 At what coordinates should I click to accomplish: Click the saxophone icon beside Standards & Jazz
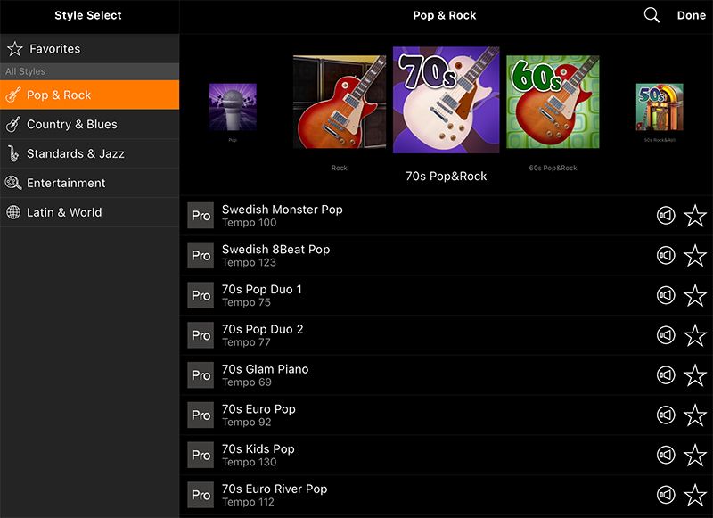[14, 152]
